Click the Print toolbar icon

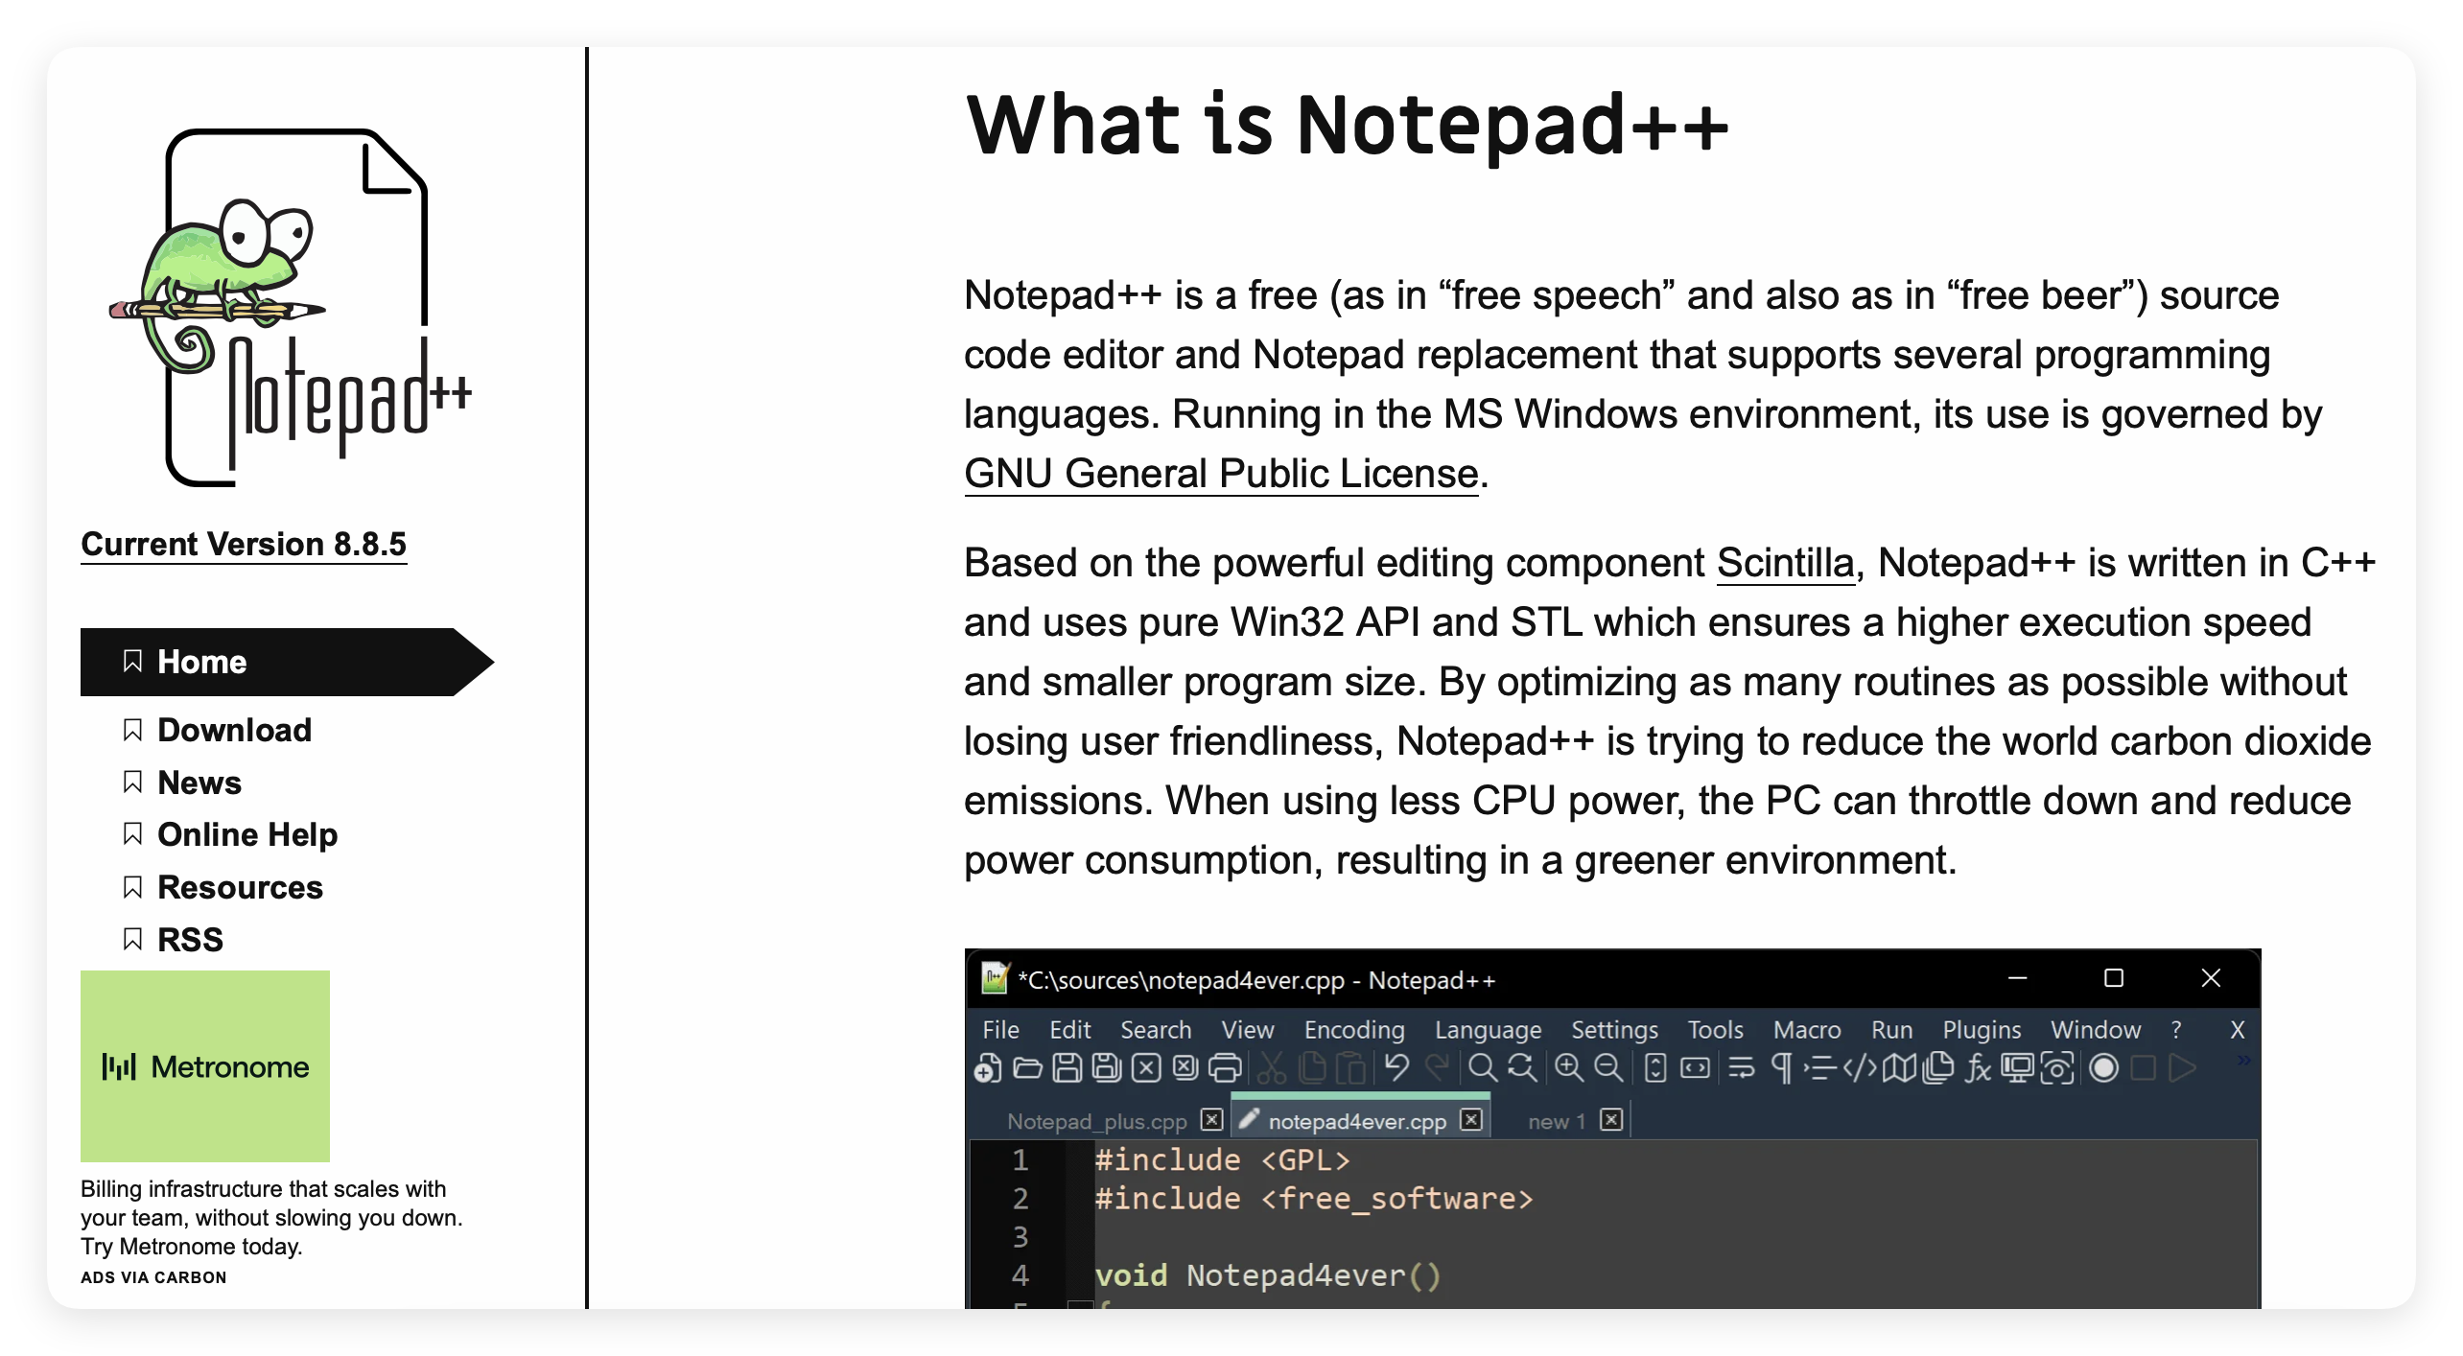(1226, 1068)
